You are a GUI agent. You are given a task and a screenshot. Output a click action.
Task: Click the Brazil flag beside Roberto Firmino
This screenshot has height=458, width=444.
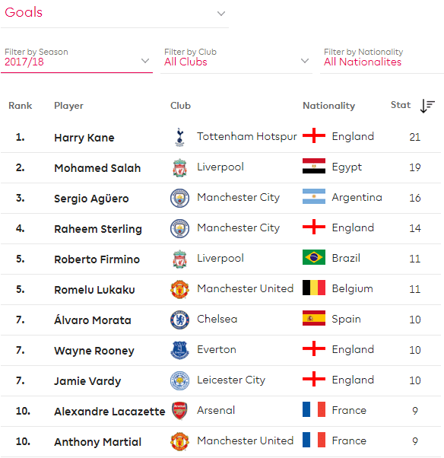[x=314, y=257]
